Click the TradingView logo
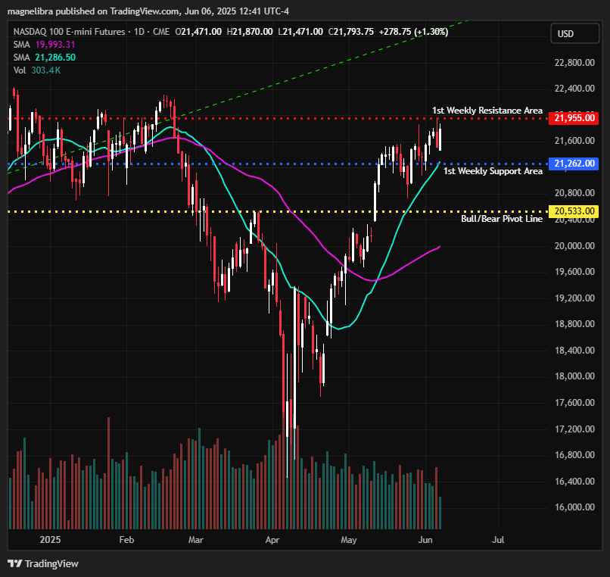Viewport: 610px width, 577px height. [x=43, y=563]
